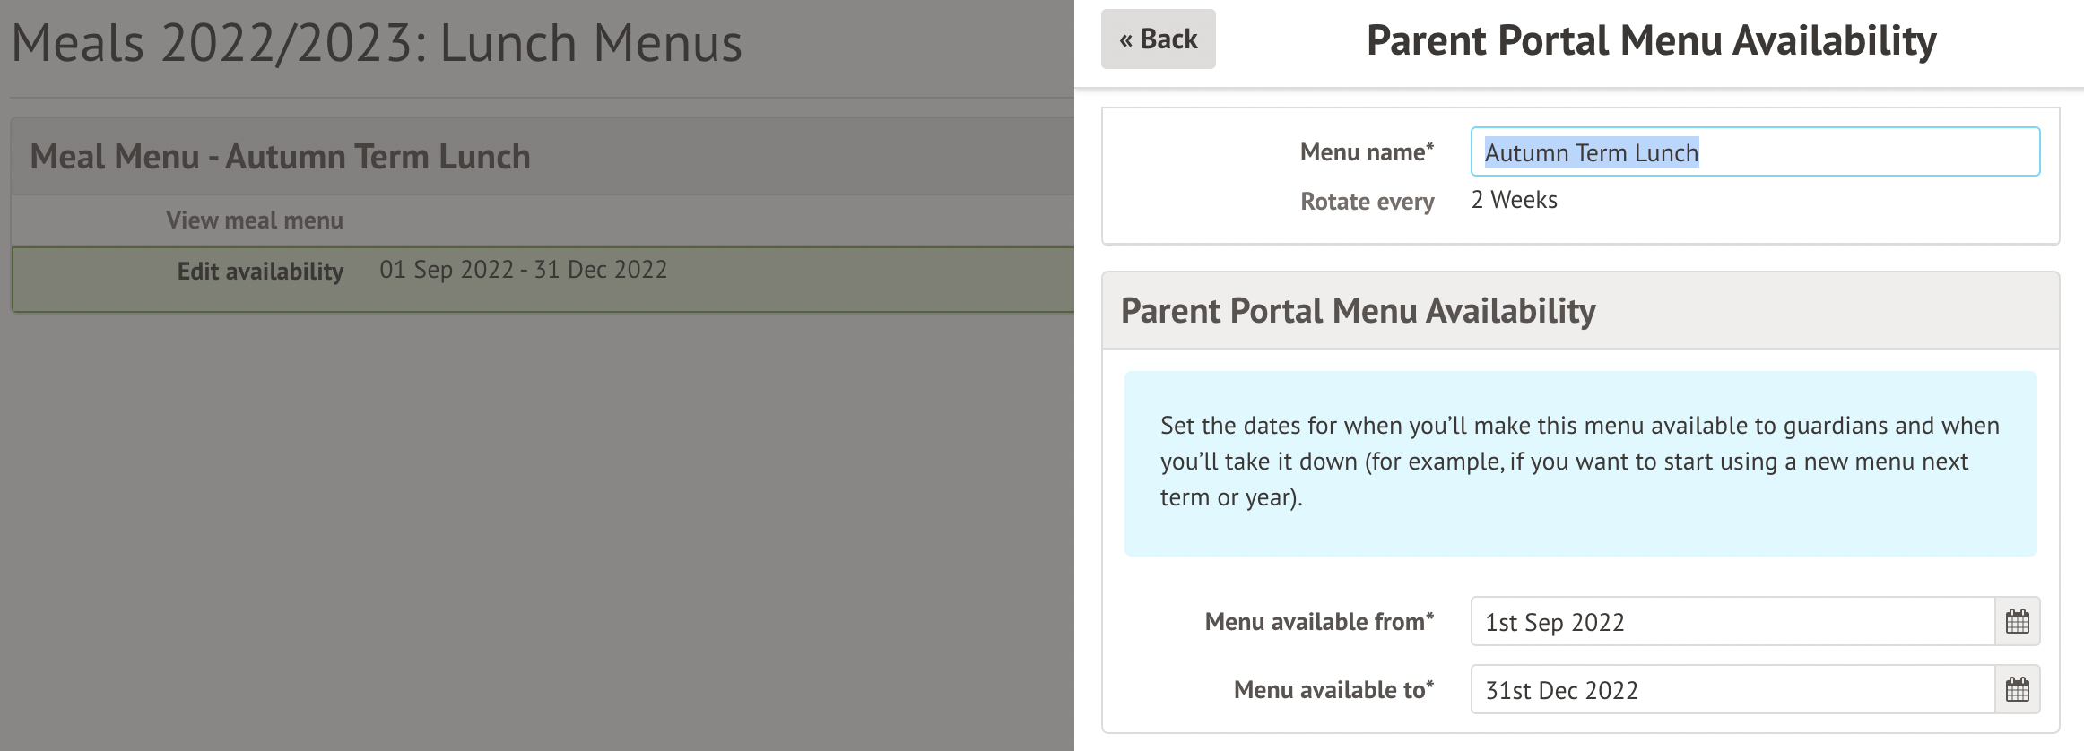Click the Meal Menu - Autumn Term Lunch header
The width and height of the screenshot is (2084, 751).
(280, 157)
